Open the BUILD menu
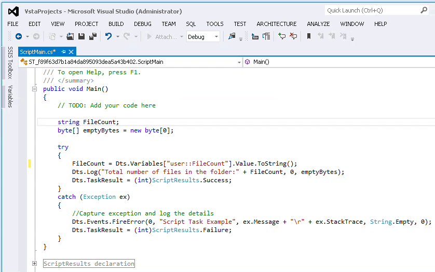 (116, 24)
